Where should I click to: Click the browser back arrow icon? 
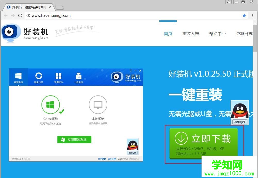(6, 15)
